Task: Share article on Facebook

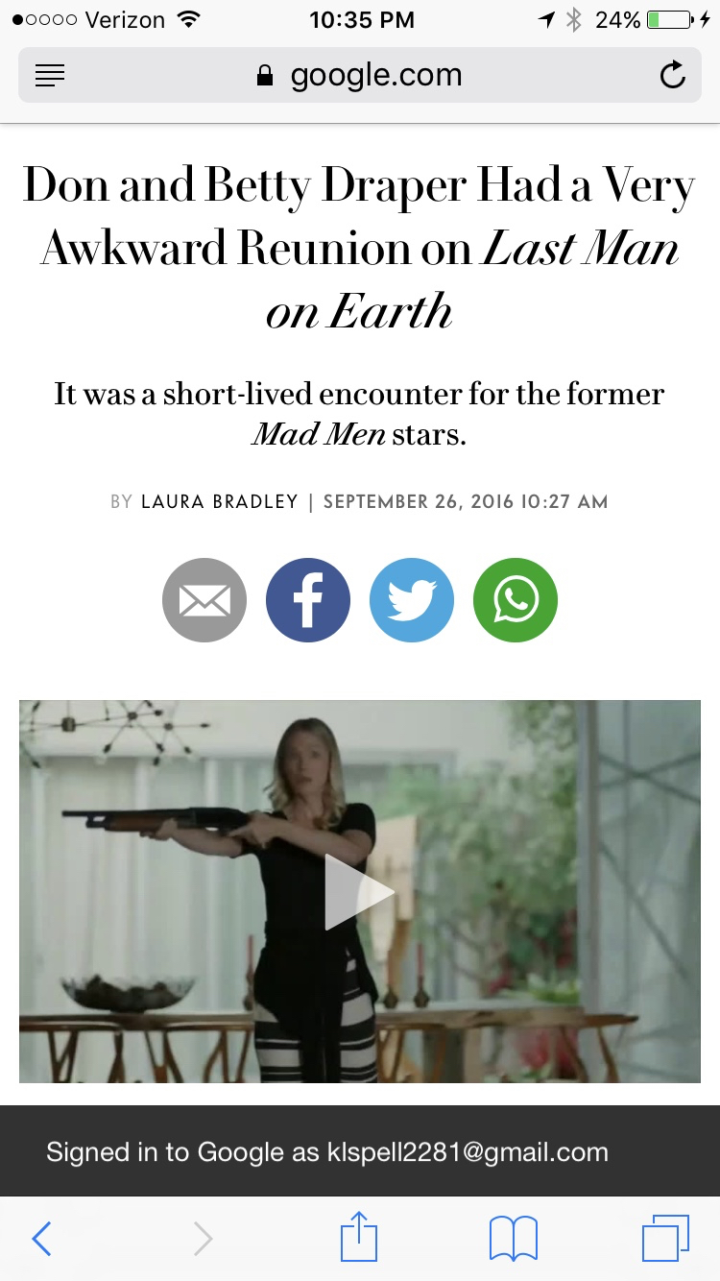Action: 308,600
